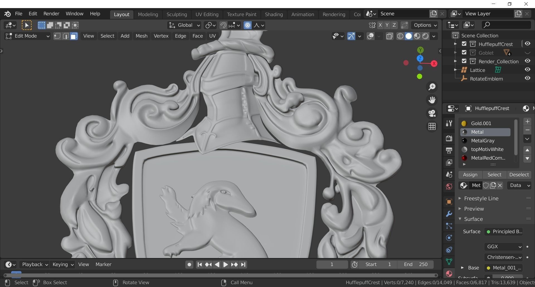
Task: Uncheck the Goblet collection checkbox
Action: tap(464, 52)
